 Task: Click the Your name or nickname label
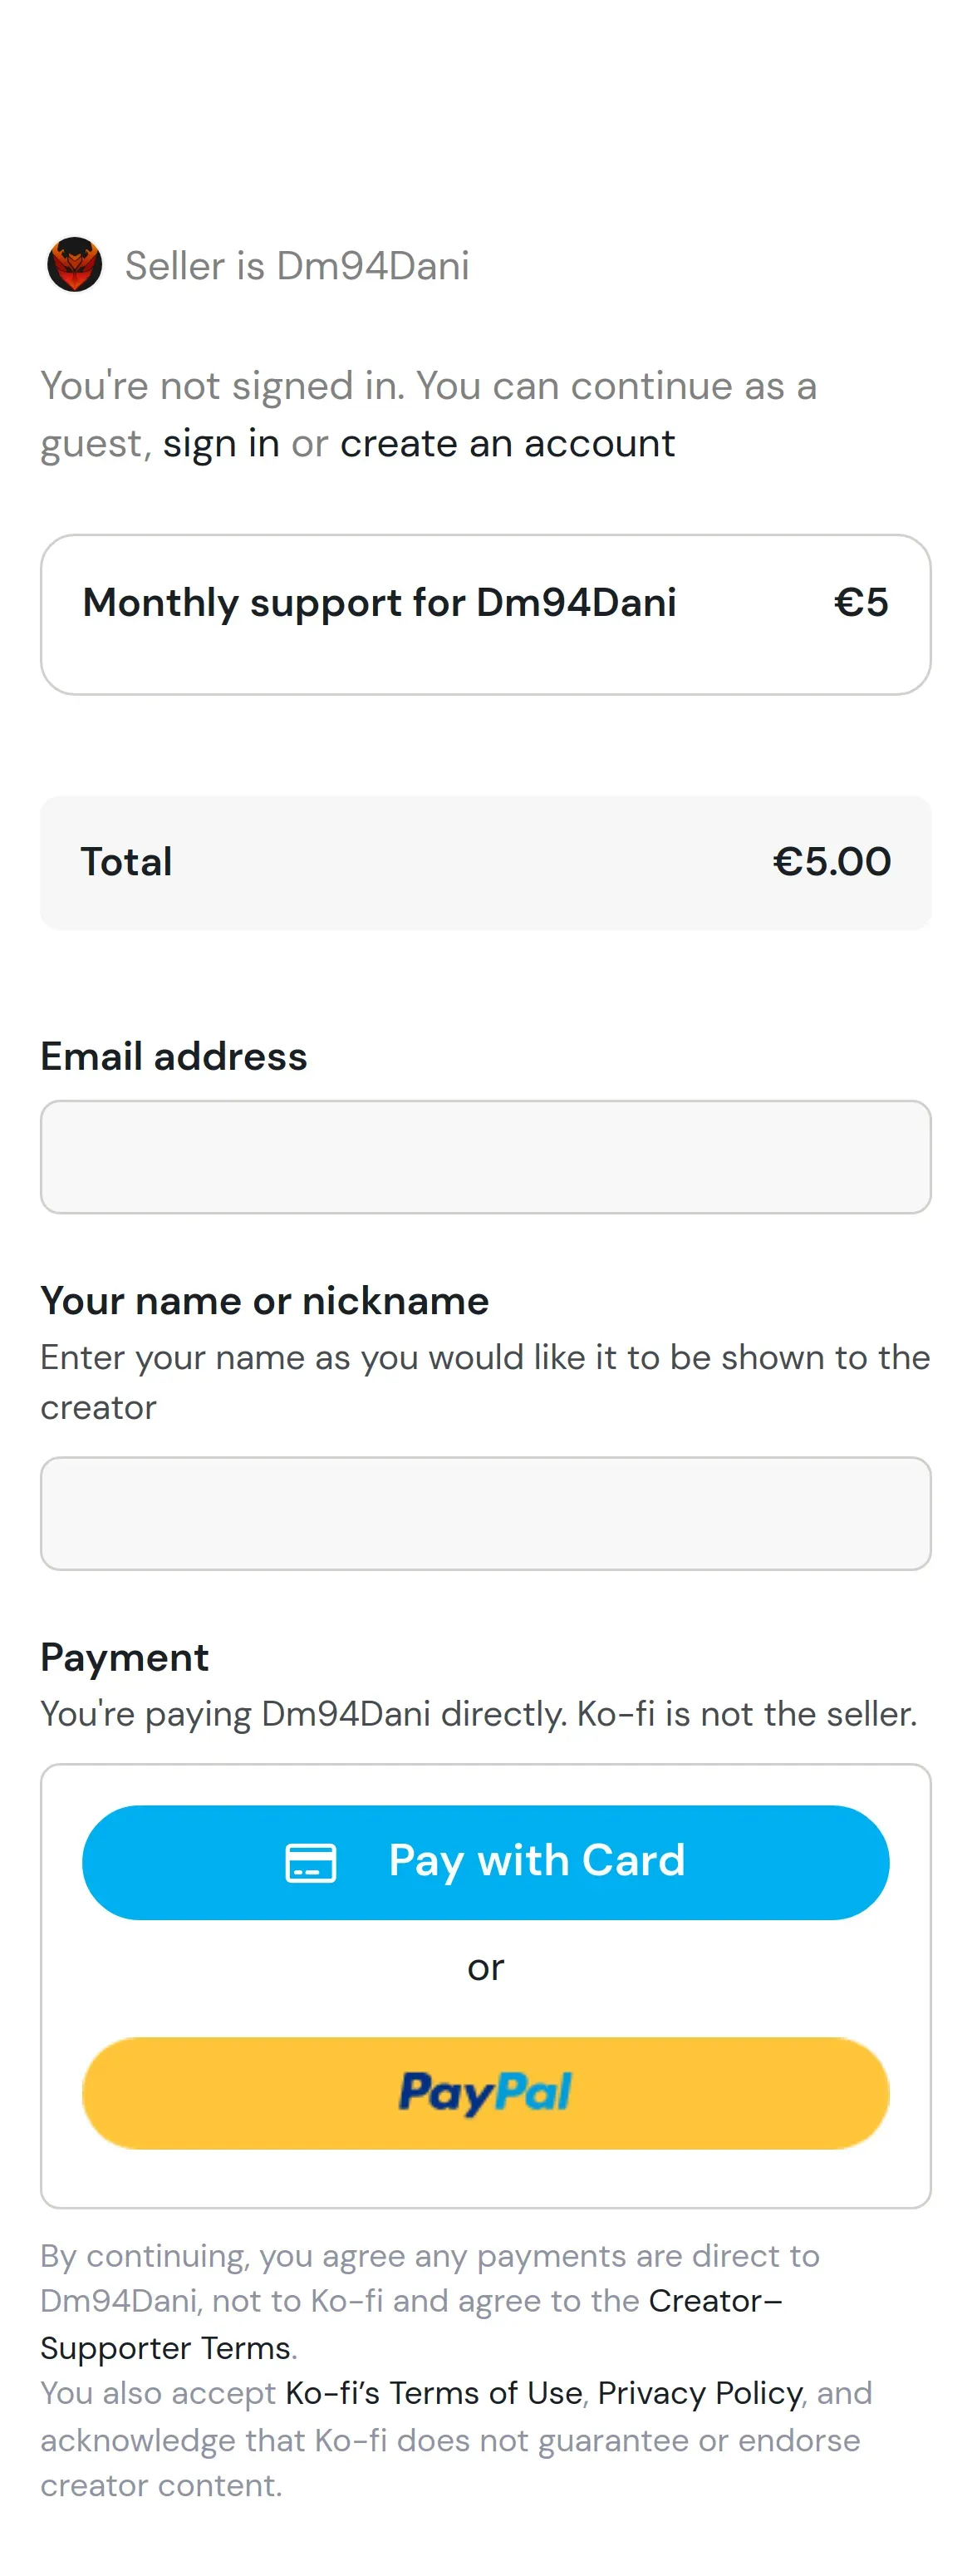point(265,1300)
